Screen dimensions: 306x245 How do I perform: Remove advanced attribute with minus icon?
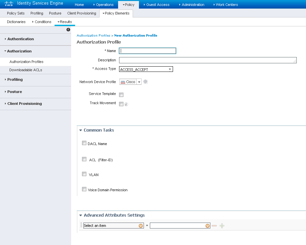(214, 226)
